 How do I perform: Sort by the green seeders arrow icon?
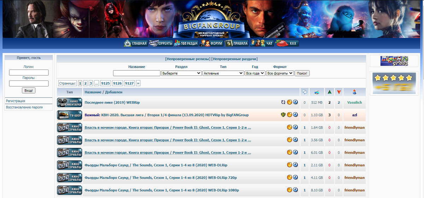[x=329, y=92]
